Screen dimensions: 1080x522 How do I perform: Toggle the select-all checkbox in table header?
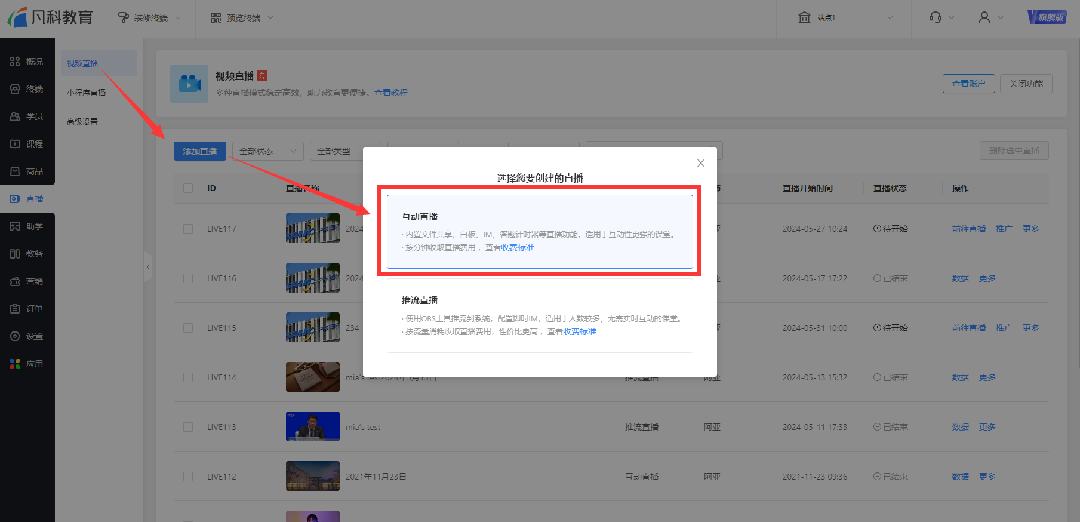pyautogui.click(x=188, y=188)
